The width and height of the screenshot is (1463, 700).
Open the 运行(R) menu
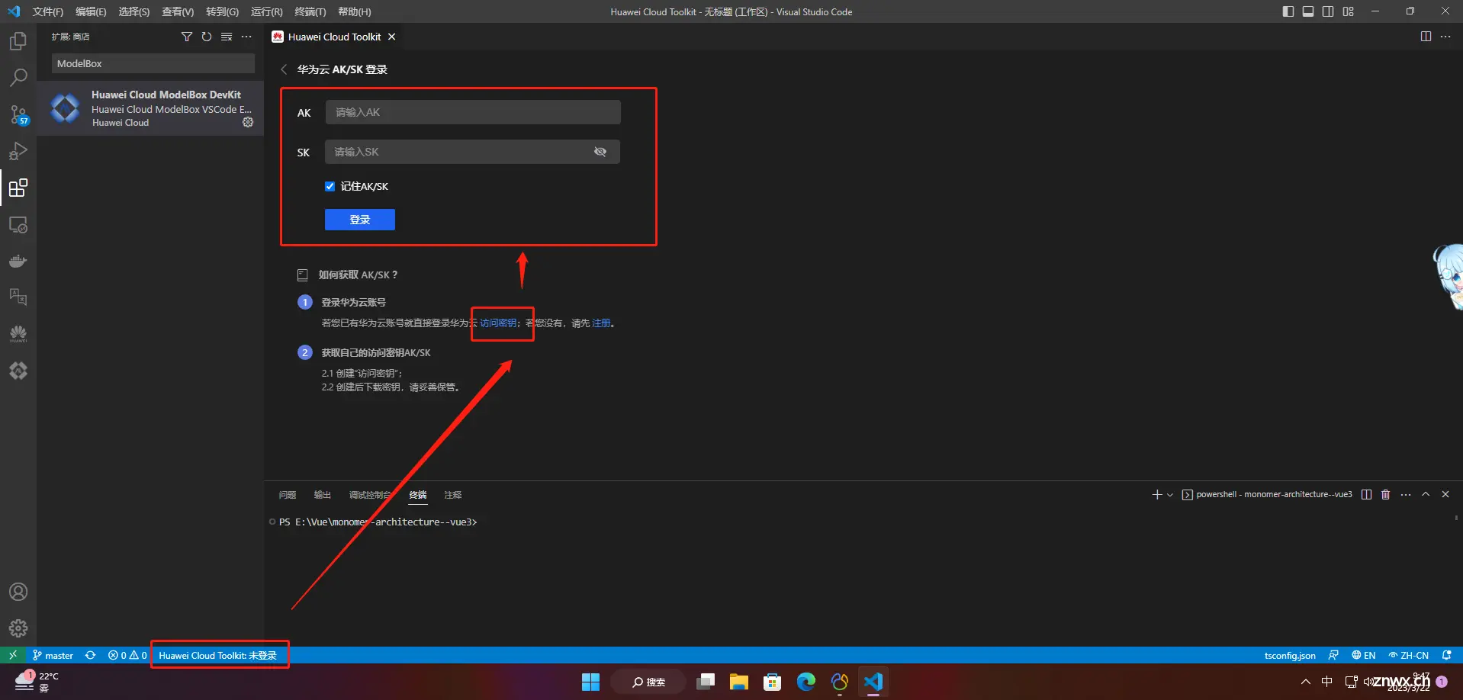coord(266,11)
